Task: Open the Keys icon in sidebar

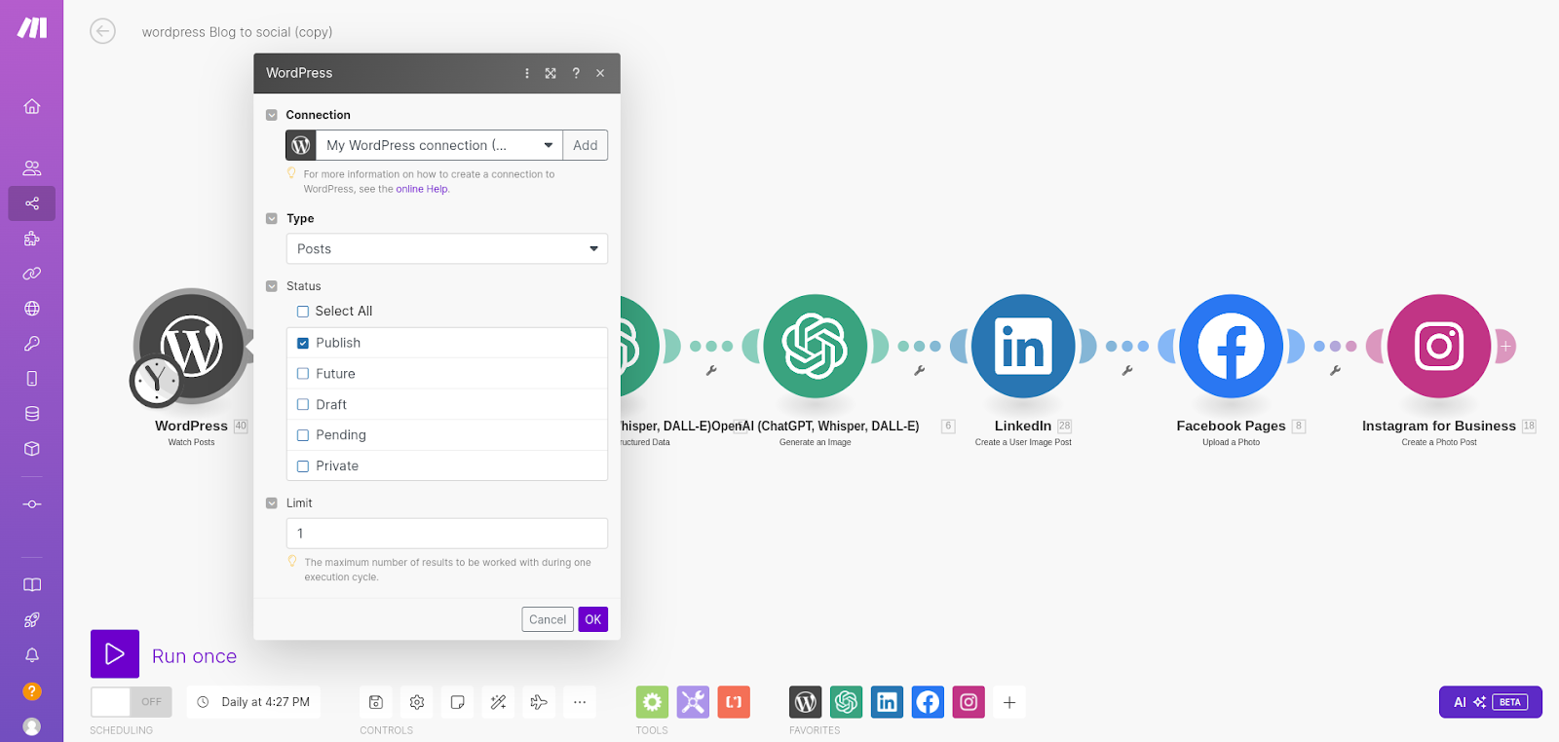Action: pyautogui.click(x=32, y=344)
